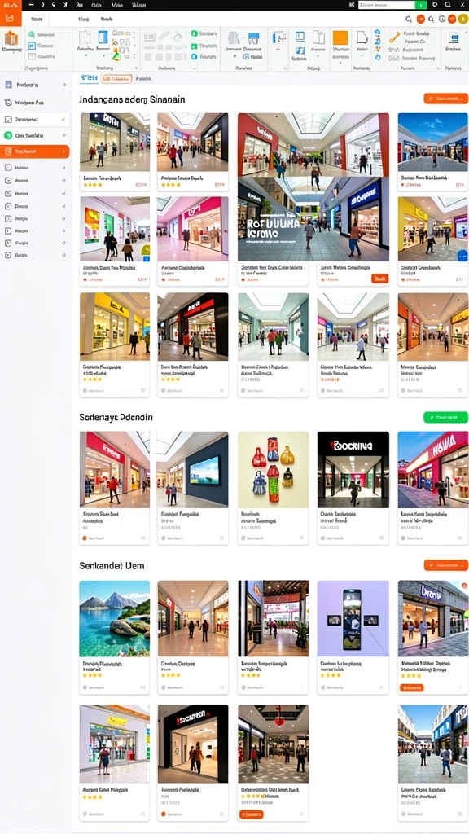Expand the chevron on the orange highlighted sidebar item
Screen dimensions: 469x834
(x=64, y=151)
